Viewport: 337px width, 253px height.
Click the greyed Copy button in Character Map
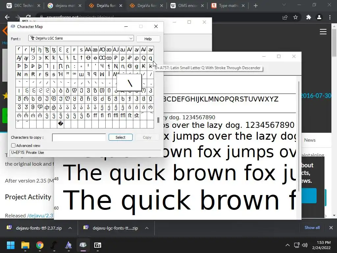147,137
